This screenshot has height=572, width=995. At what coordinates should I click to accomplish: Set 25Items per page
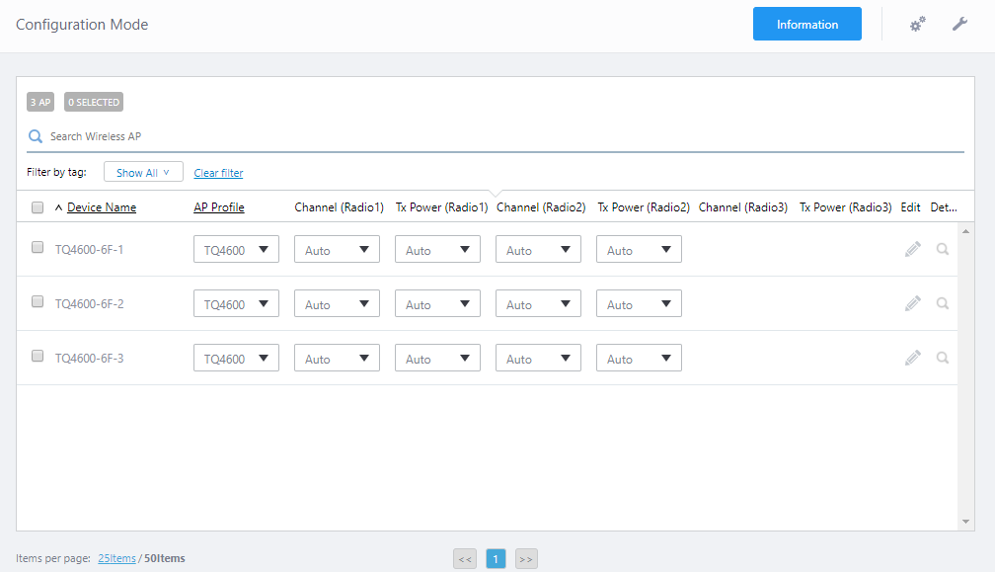(x=116, y=559)
